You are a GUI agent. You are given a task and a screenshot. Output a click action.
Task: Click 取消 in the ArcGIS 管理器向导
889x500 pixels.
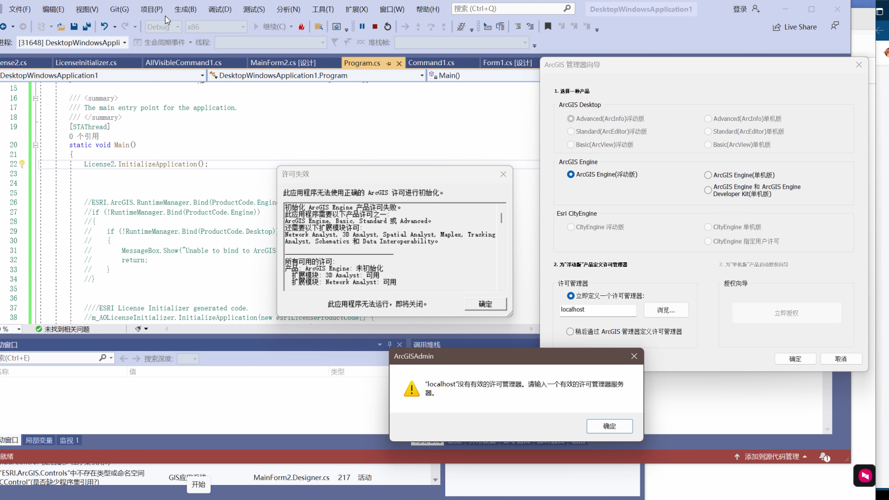841,359
